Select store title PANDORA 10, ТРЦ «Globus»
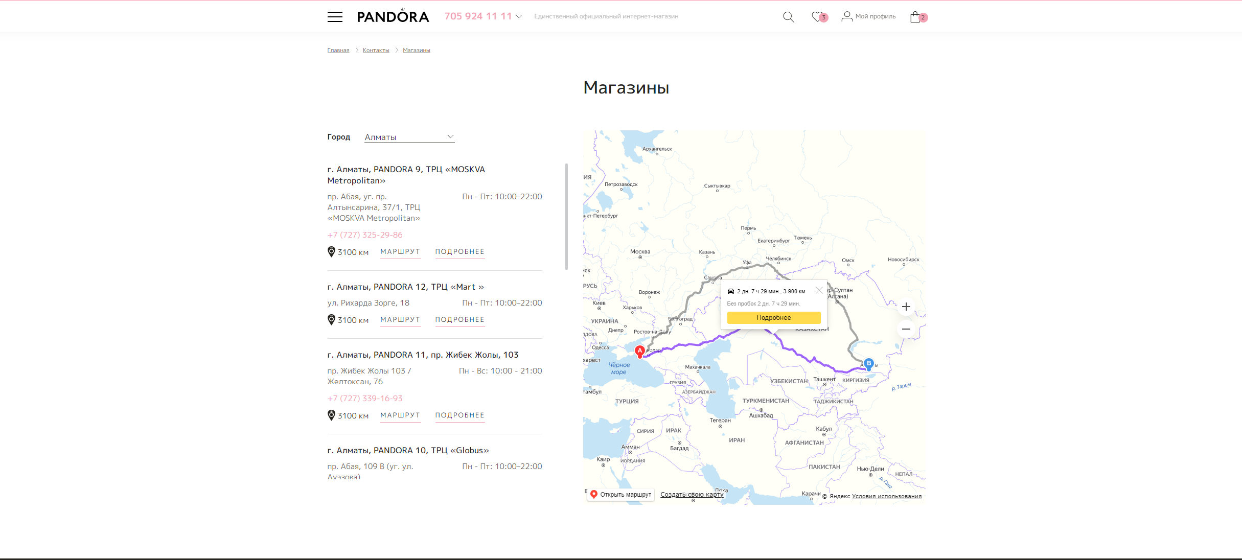This screenshot has height=560, width=1242. (x=408, y=451)
